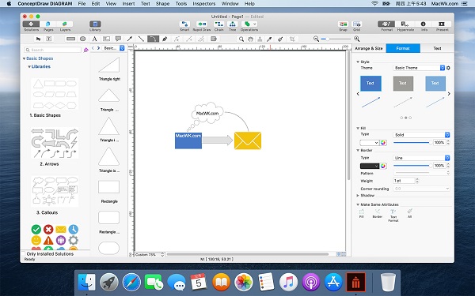475x296 pixels.
Task: Collapse Make Same Attributes section
Action: pos(358,204)
